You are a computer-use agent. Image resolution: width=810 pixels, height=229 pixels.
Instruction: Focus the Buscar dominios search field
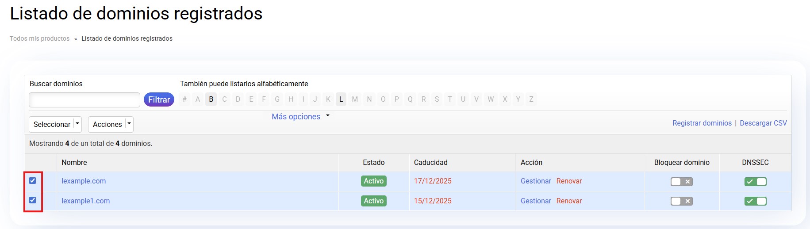pos(84,100)
